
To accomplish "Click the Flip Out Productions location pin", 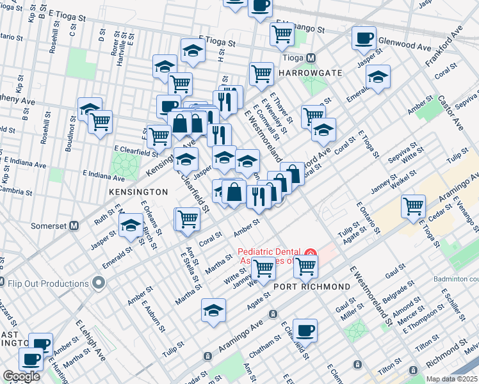I will pos(97,283).
